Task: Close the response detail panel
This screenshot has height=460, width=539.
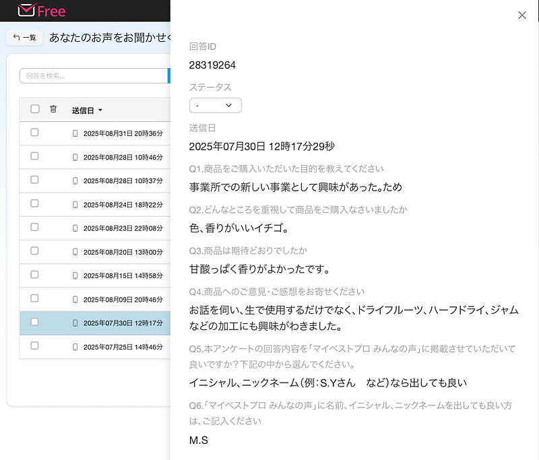Action: pyautogui.click(x=522, y=15)
